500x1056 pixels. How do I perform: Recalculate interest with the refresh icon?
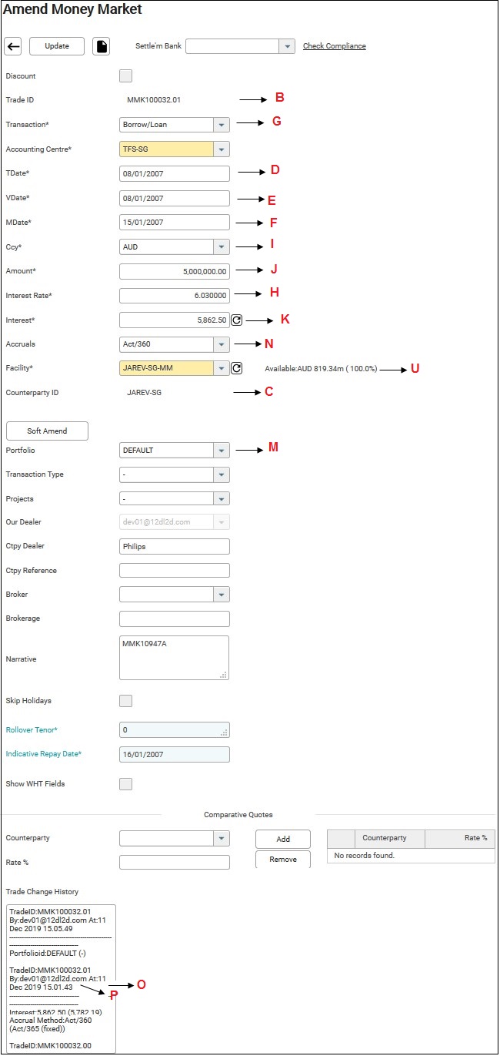(237, 320)
